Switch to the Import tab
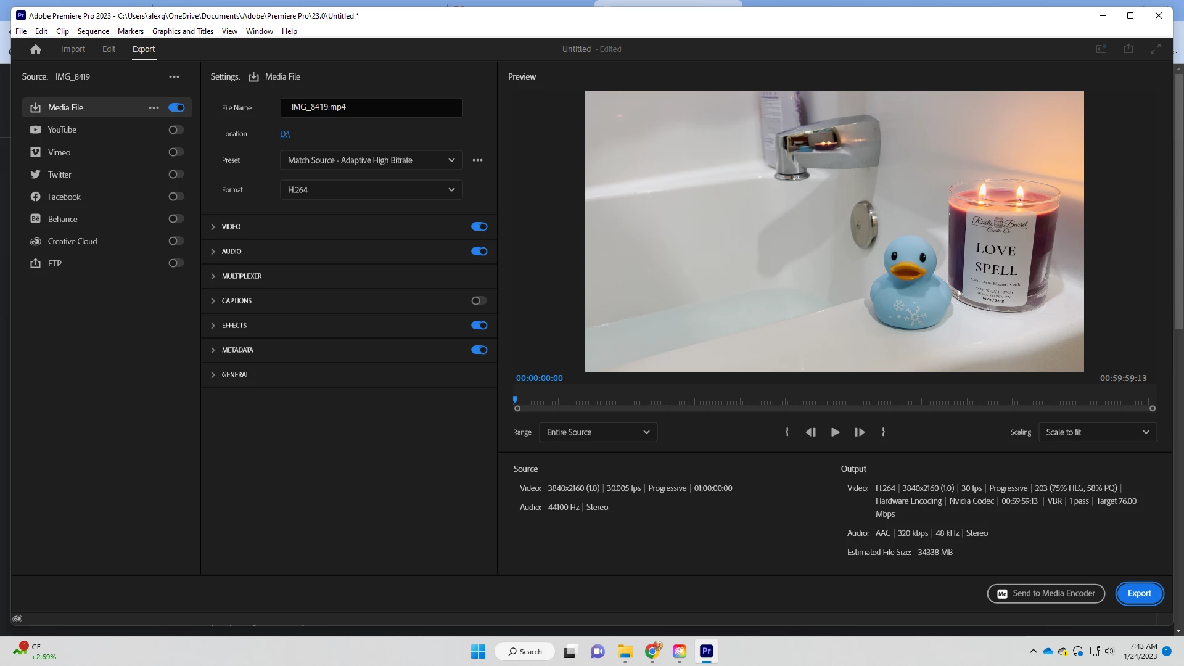This screenshot has width=1184, height=666. 73,49
